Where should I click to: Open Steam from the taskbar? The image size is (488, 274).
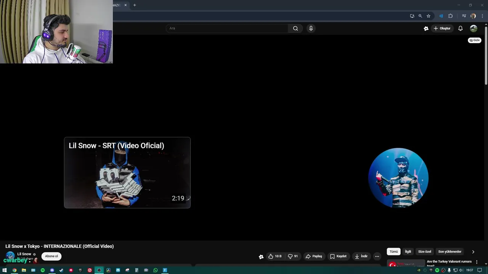coord(61,270)
